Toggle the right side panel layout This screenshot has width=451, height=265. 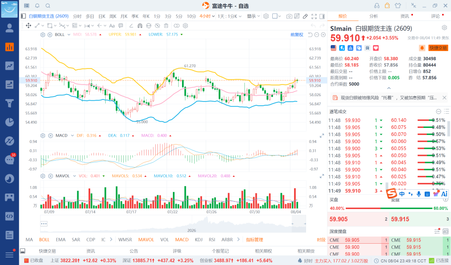[x=322, y=16]
